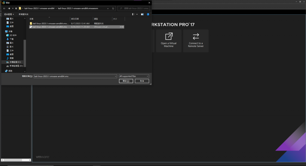
Task: Click the 4 KB size cell
Action: 122,27
